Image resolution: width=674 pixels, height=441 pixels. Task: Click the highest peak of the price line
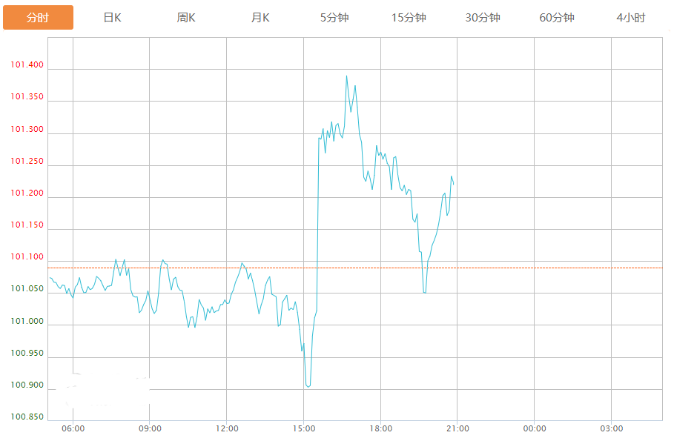[346, 76]
